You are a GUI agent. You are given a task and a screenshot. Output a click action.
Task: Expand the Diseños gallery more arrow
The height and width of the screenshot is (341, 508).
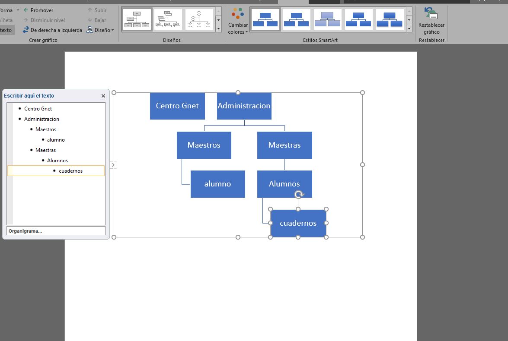pos(218,28)
